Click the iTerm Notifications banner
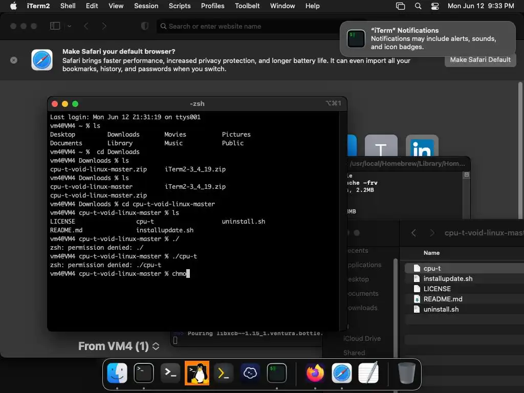 pos(428,39)
